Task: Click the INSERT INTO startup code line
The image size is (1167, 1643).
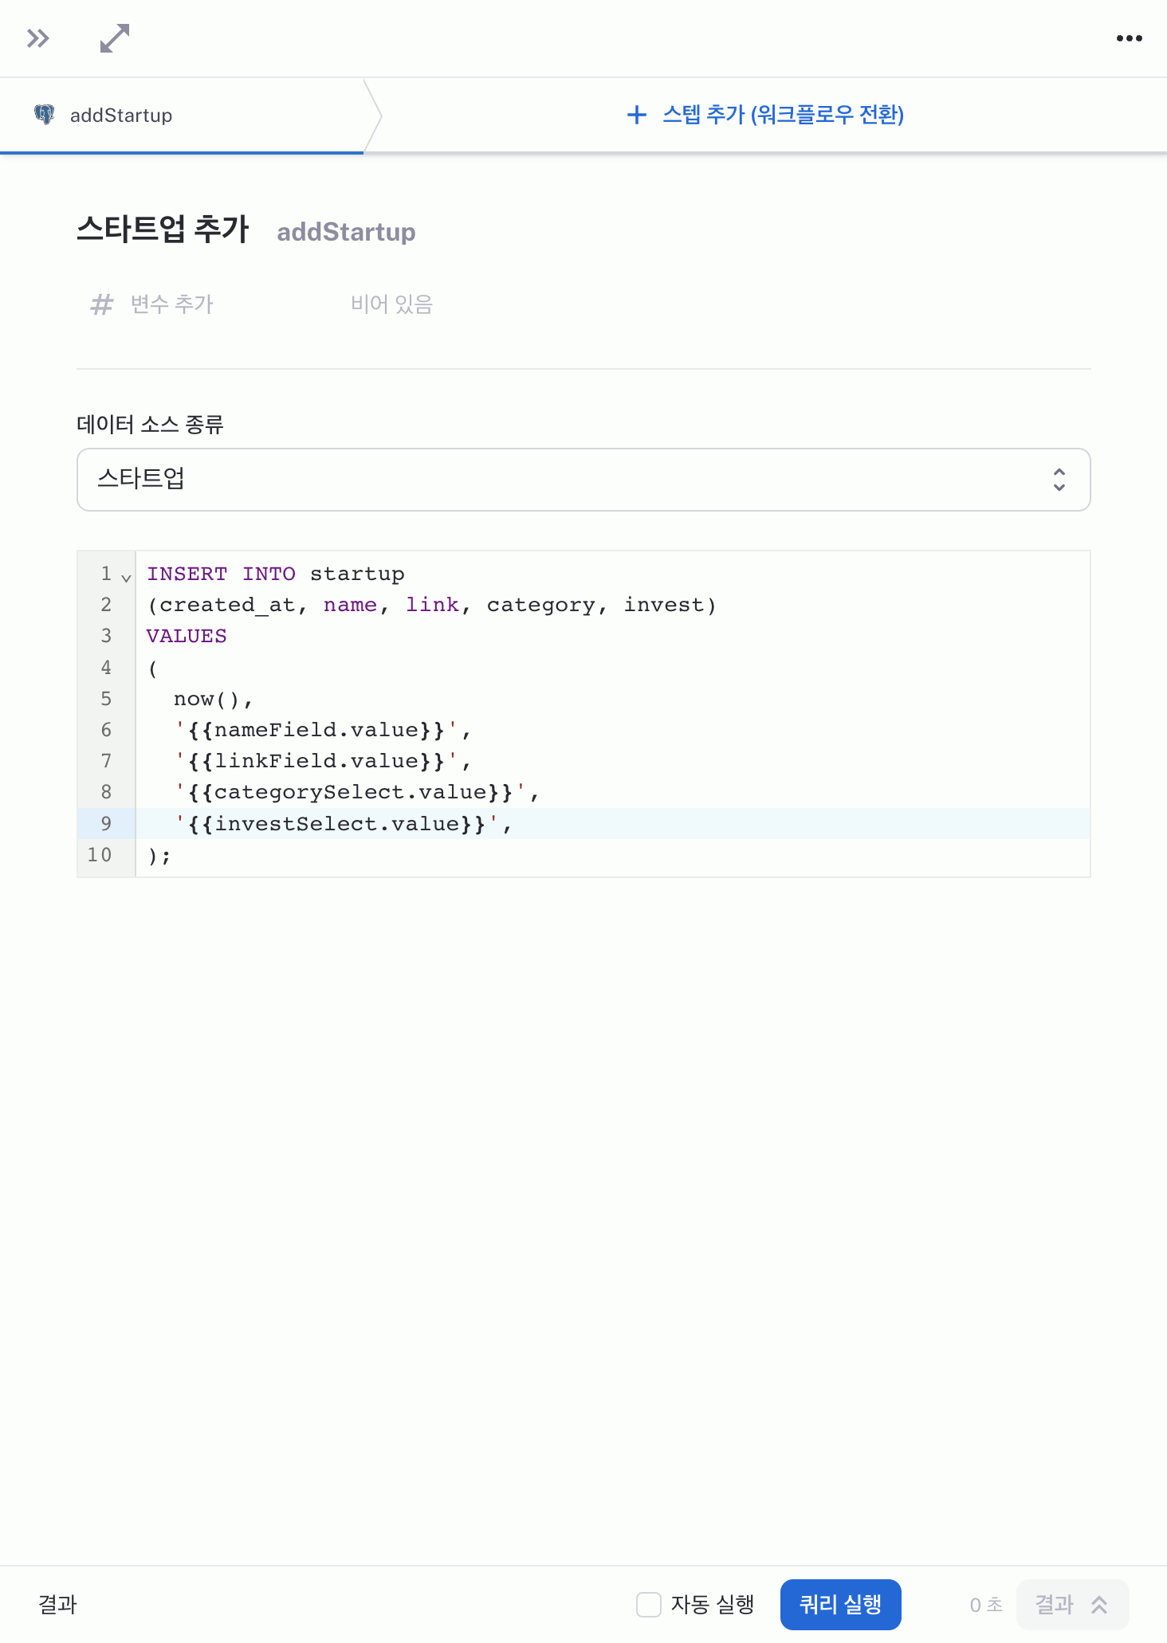Action: click(x=276, y=574)
